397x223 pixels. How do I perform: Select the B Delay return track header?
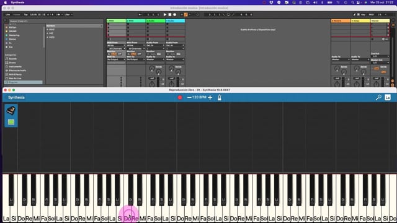360,20
